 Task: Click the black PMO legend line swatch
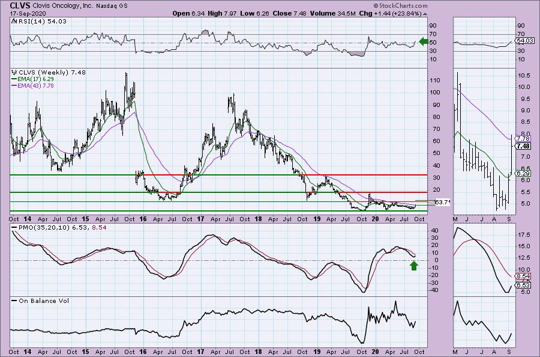click(x=14, y=228)
